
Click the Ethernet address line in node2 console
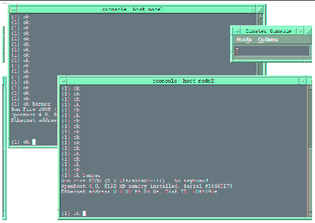pos(139,191)
